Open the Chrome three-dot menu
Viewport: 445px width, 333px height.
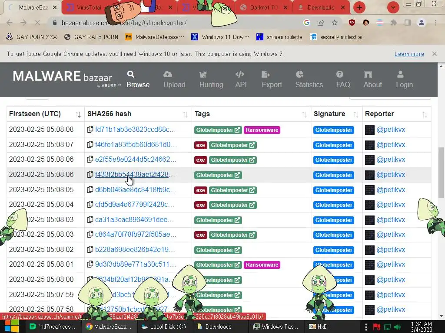tap(435, 23)
